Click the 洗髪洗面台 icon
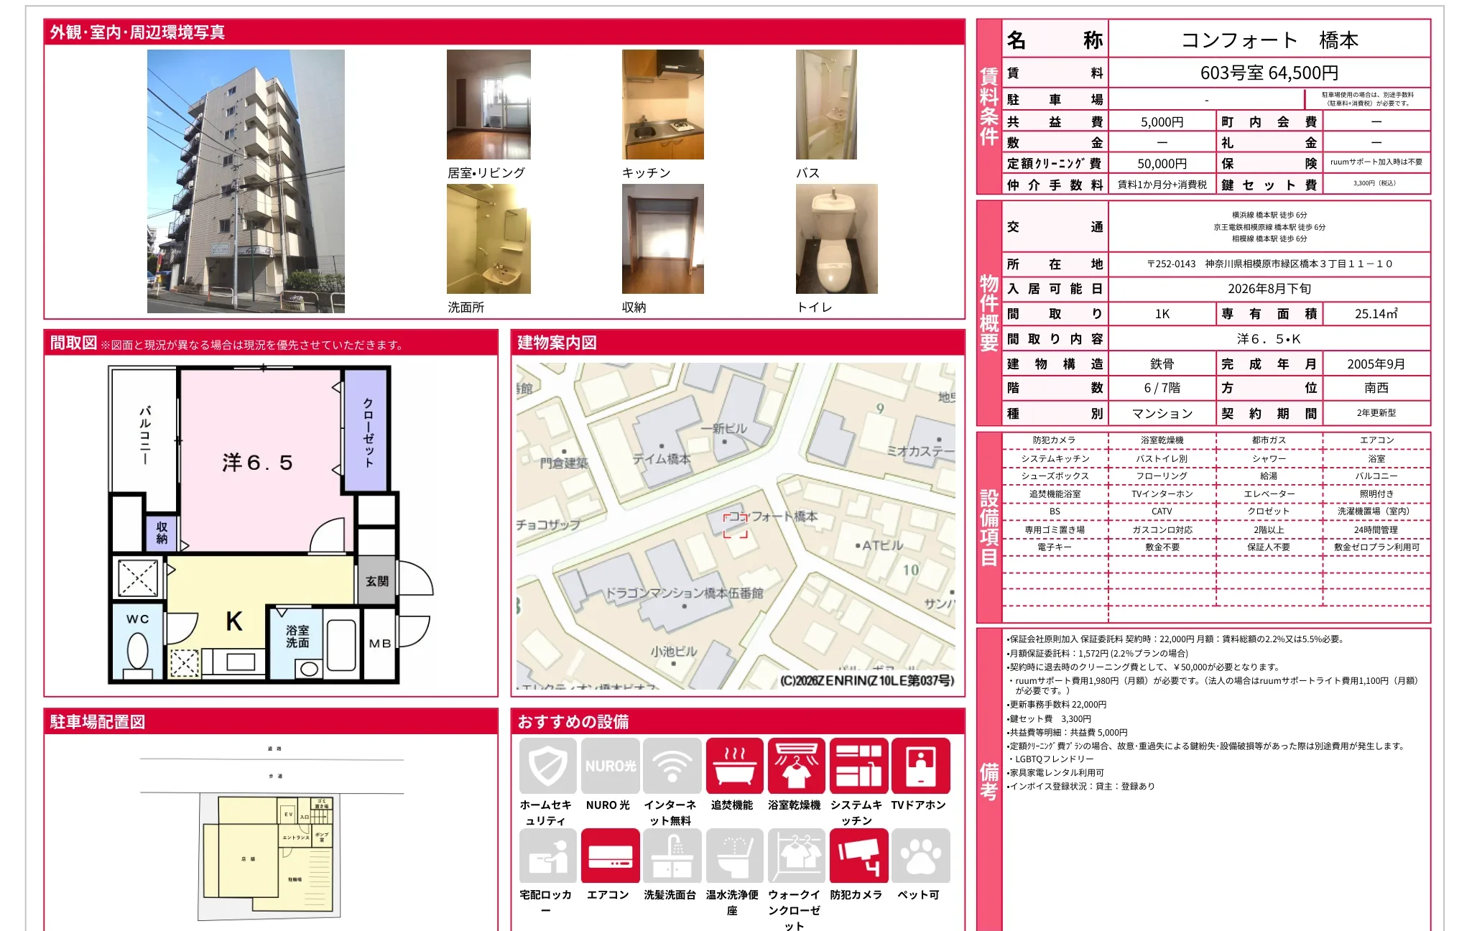 tap(672, 856)
